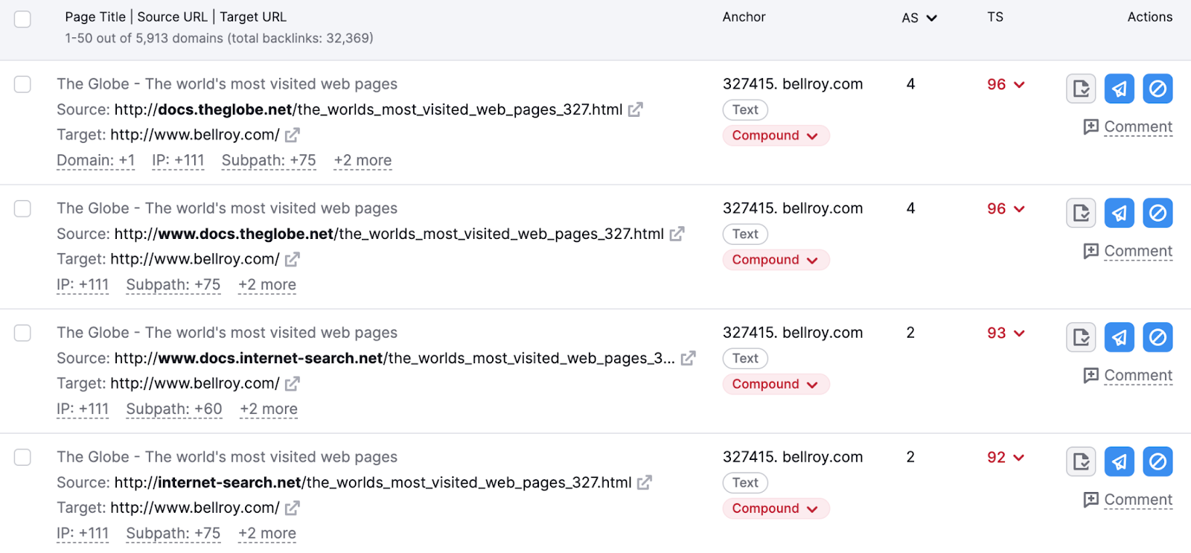Open the TS 92 score dropdown
1191x553 pixels.
click(1019, 458)
